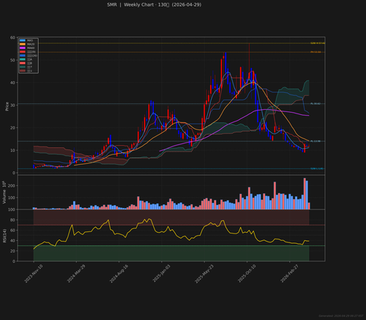Image resolution: width=366 pixels, height=320 pixels.
Task: Click the 2024-Mar-29 date label
Action: tap(76, 274)
